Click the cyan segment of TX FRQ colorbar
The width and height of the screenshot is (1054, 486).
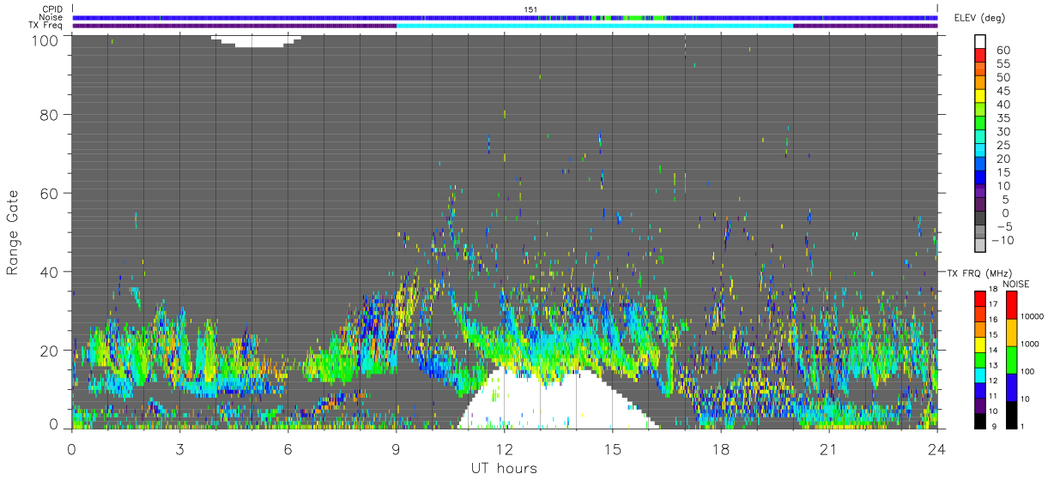(980, 374)
